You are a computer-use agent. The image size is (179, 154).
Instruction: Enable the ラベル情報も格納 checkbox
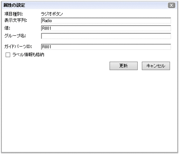point(8,55)
